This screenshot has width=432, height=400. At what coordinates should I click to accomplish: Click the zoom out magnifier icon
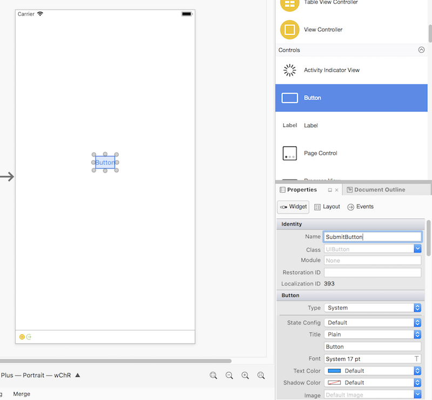[x=229, y=375]
